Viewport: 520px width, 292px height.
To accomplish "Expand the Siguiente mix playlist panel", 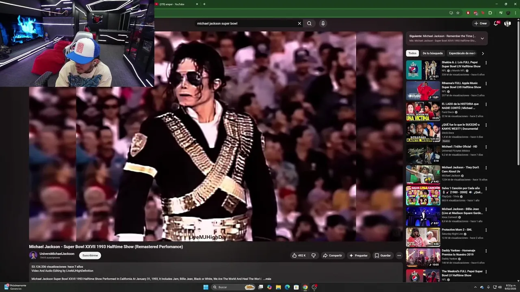I will pos(482,39).
